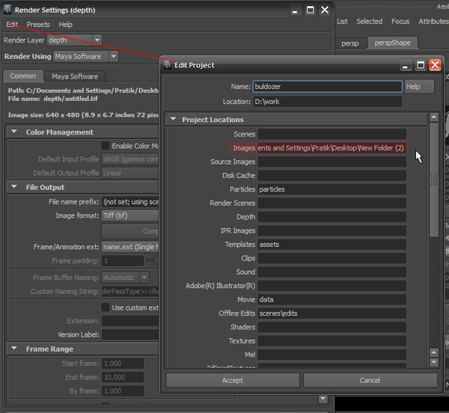This screenshot has height=413, width=449.
Task: Open the Render Using dropdown
Action: (85, 56)
